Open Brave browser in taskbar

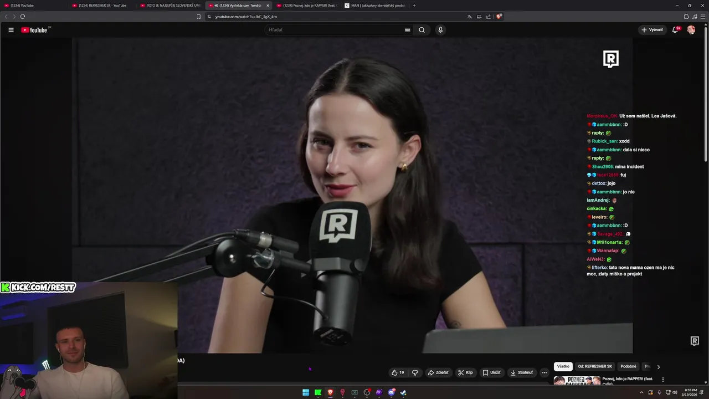[x=330, y=392]
